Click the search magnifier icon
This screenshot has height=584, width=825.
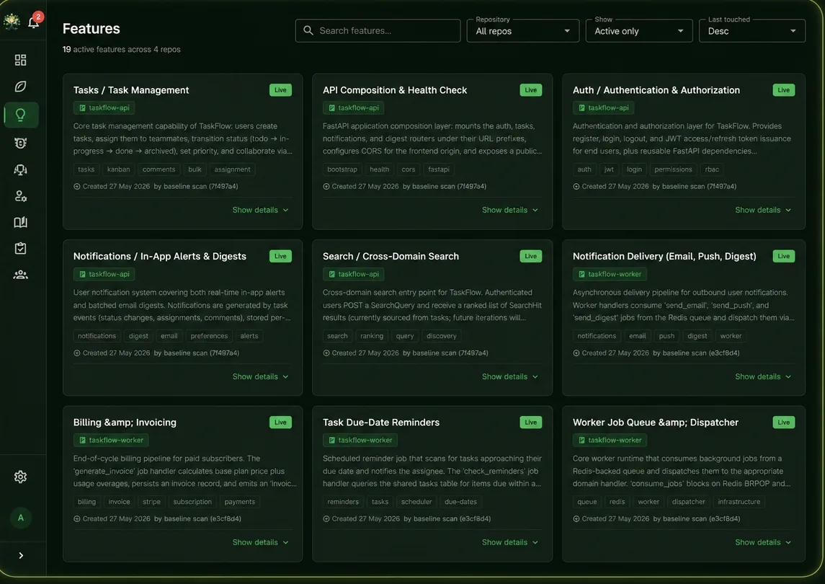click(x=308, y=30)
